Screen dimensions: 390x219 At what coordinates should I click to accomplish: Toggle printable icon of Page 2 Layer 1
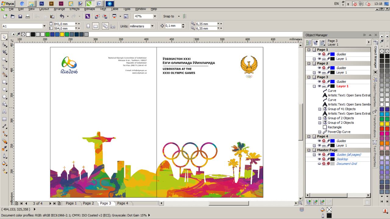click(324, 72)
